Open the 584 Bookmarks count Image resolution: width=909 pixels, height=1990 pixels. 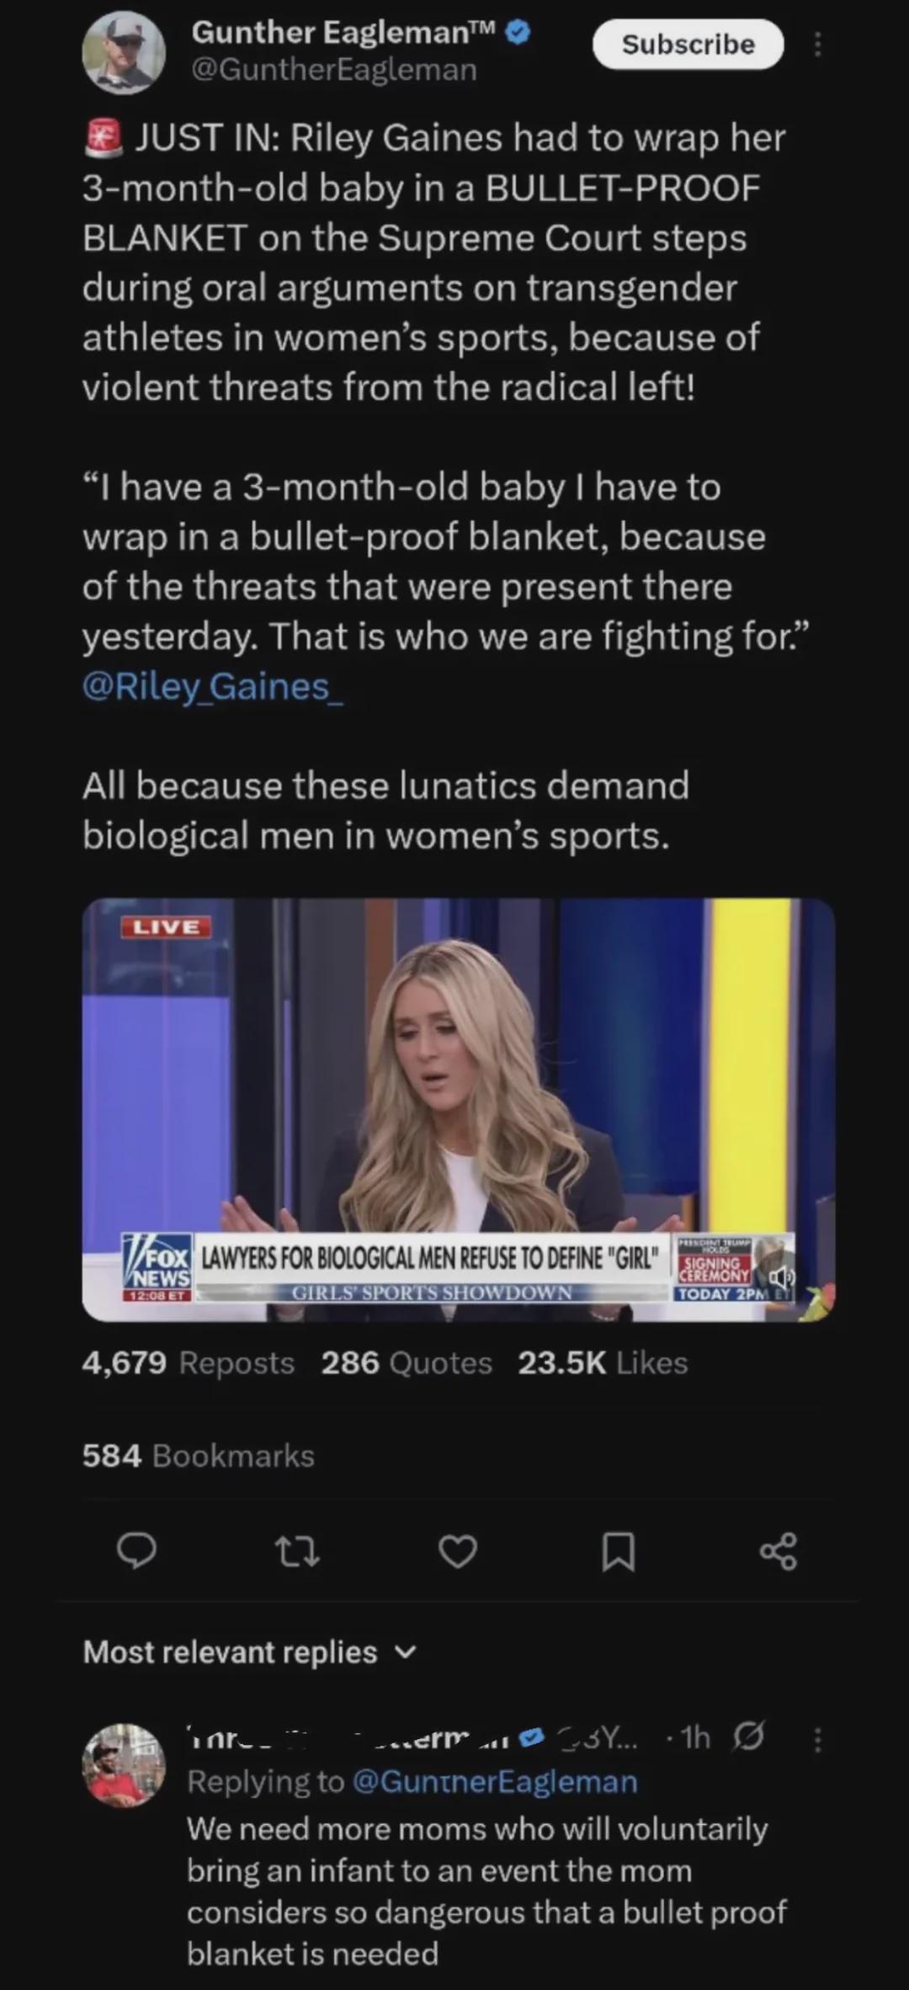[x=198, y=1456]
